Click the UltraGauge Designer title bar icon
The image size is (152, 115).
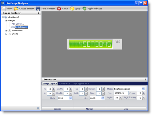[3, 3]
